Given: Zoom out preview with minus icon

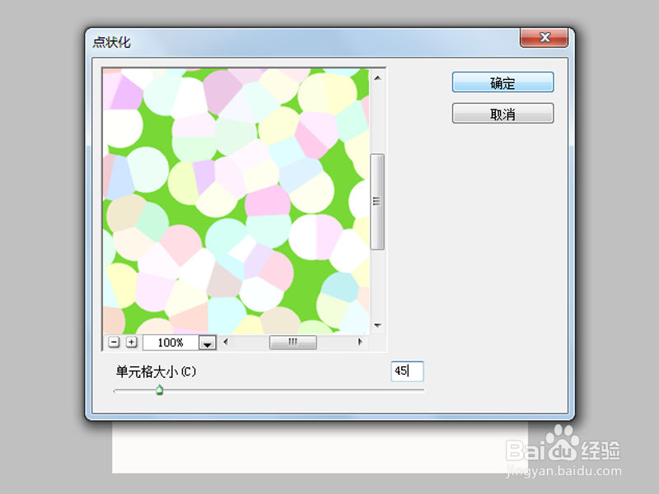Looking at the screenshot, I should pyautogui.click(x=114, y=343).
